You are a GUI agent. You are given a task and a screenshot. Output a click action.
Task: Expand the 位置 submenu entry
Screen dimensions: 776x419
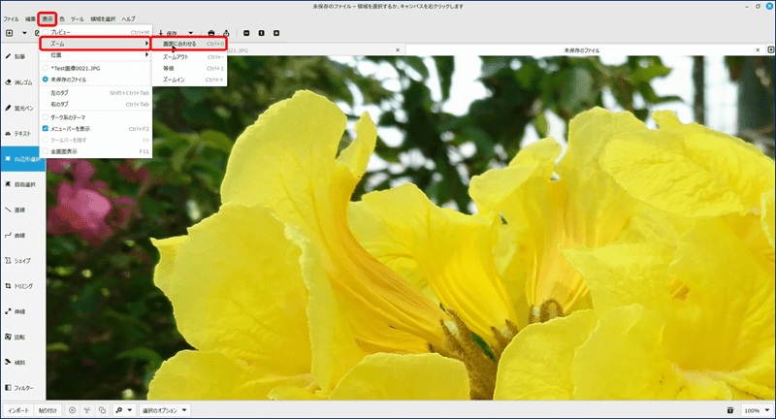pyautogui.click(x=95, y=55)
